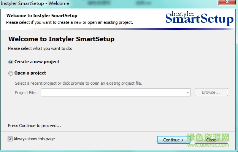
Task: Click the 'Select a recent project or click Browse' hint text
Action: click(78, 83)
